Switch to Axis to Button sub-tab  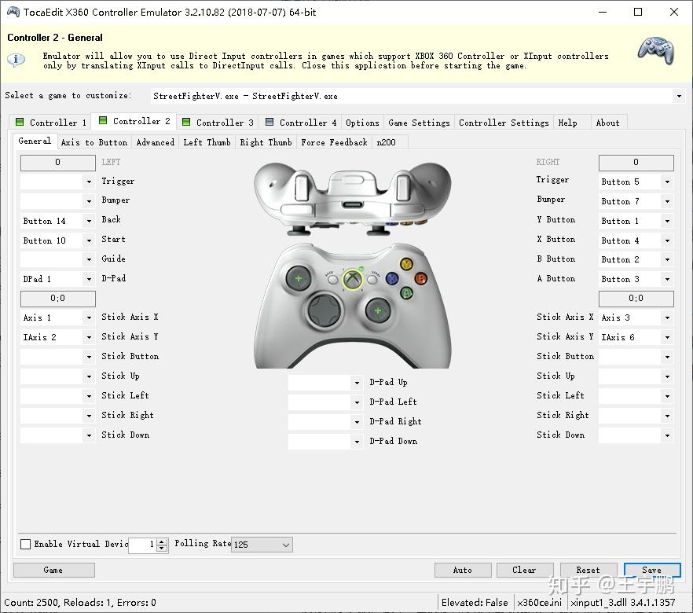point(94,142)
